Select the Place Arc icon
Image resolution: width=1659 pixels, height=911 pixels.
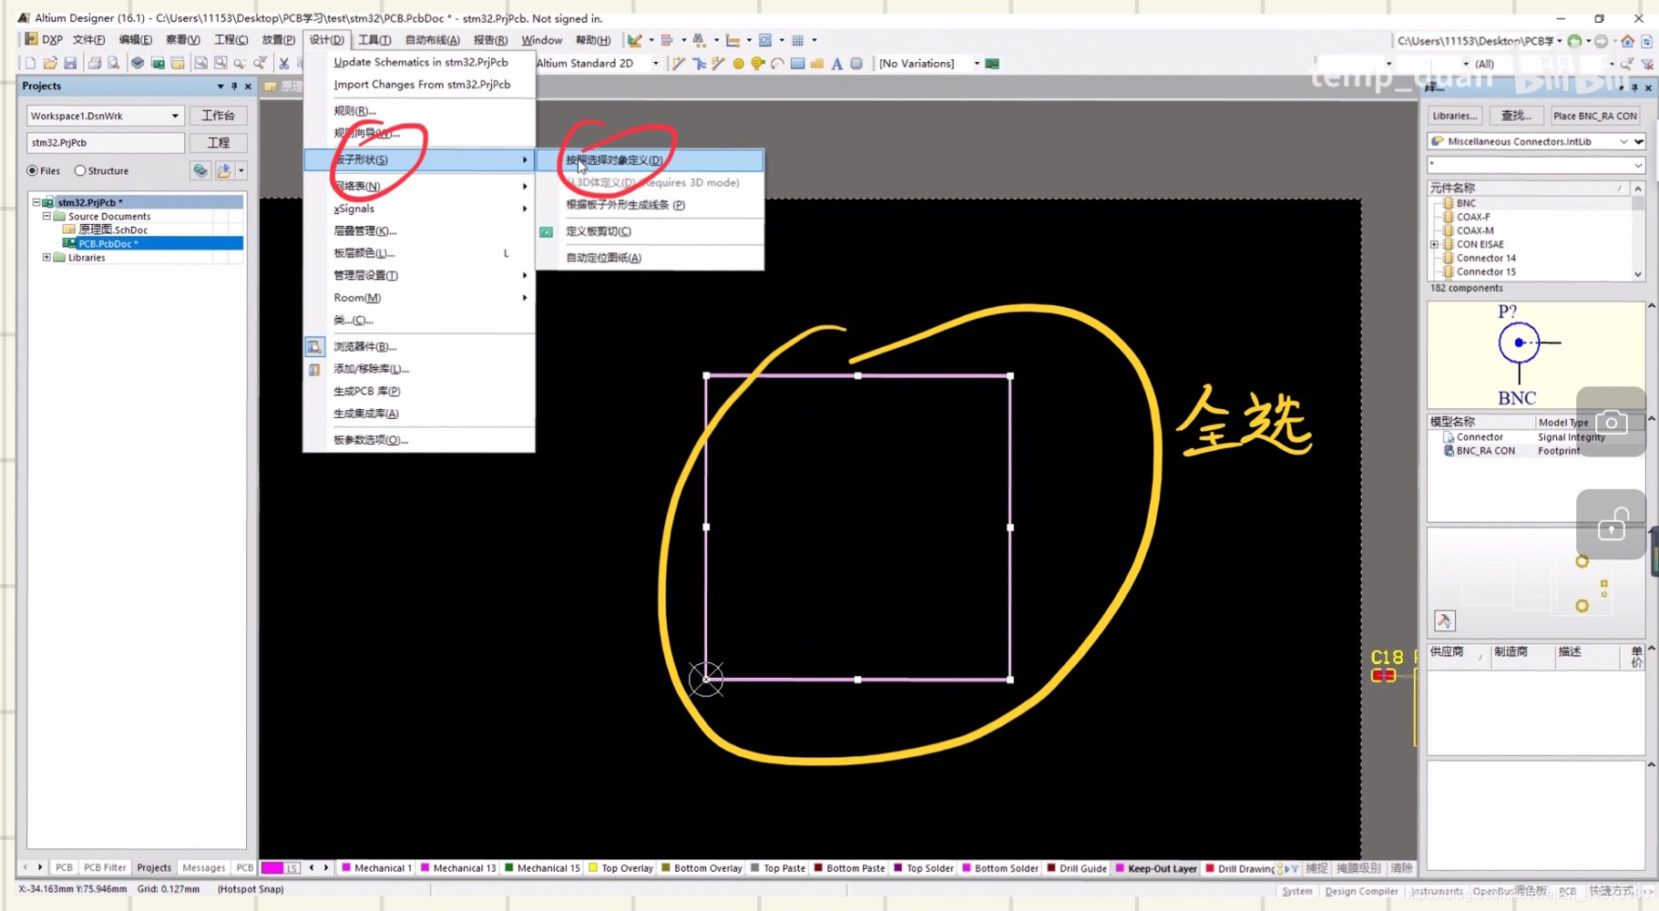[777, 64]
